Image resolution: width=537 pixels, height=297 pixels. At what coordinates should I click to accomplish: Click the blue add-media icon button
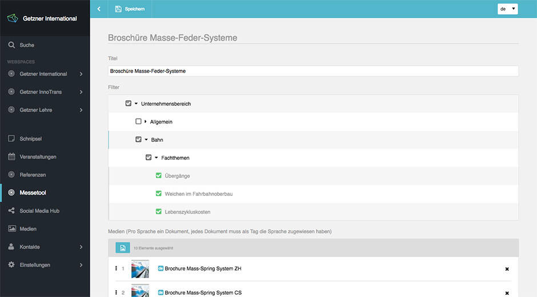pyautogui.click(x=122, y=248)
